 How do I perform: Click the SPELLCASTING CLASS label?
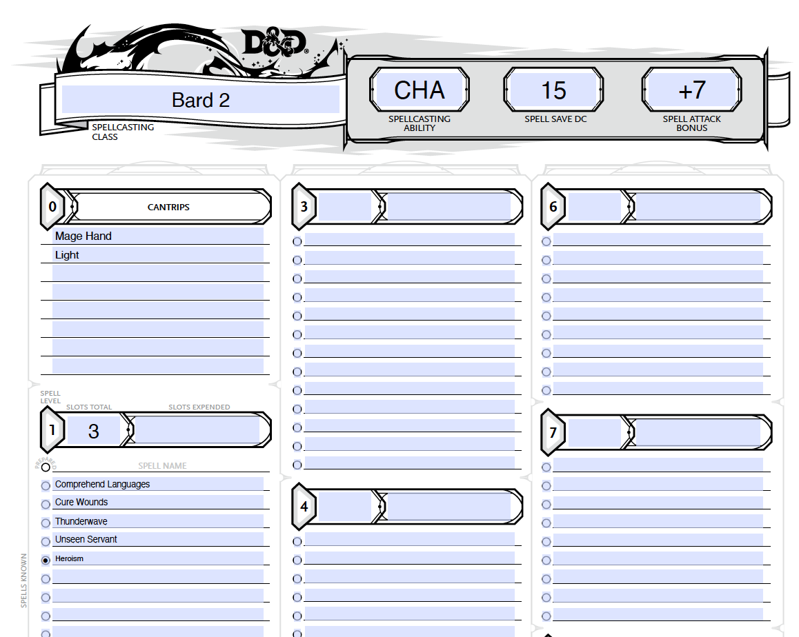(x=123, y=132)
